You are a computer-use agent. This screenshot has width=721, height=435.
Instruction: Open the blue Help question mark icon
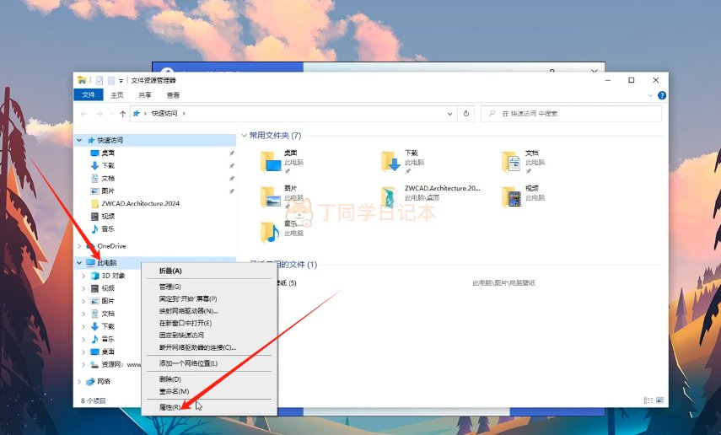(662, 95)
